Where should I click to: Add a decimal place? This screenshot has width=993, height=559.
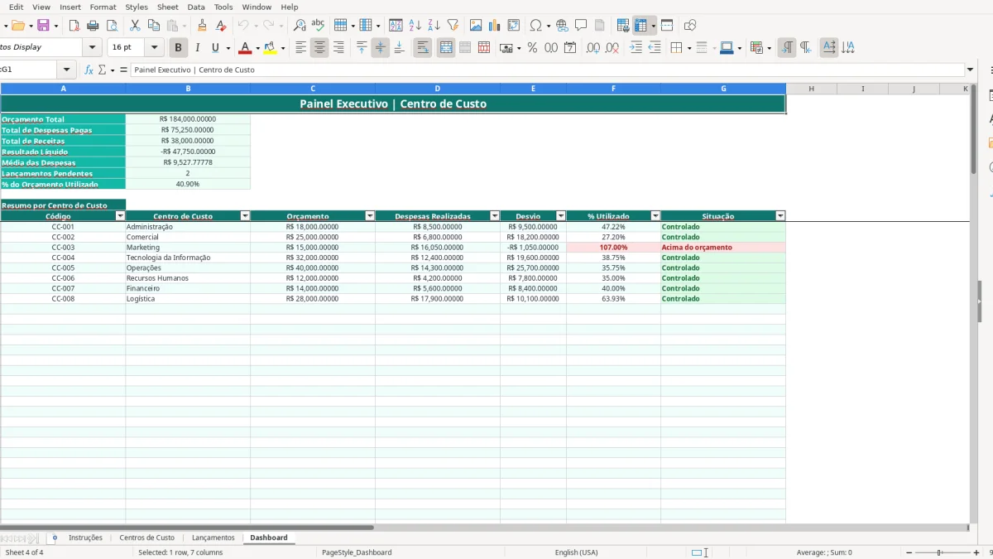(x=593, y=48)
